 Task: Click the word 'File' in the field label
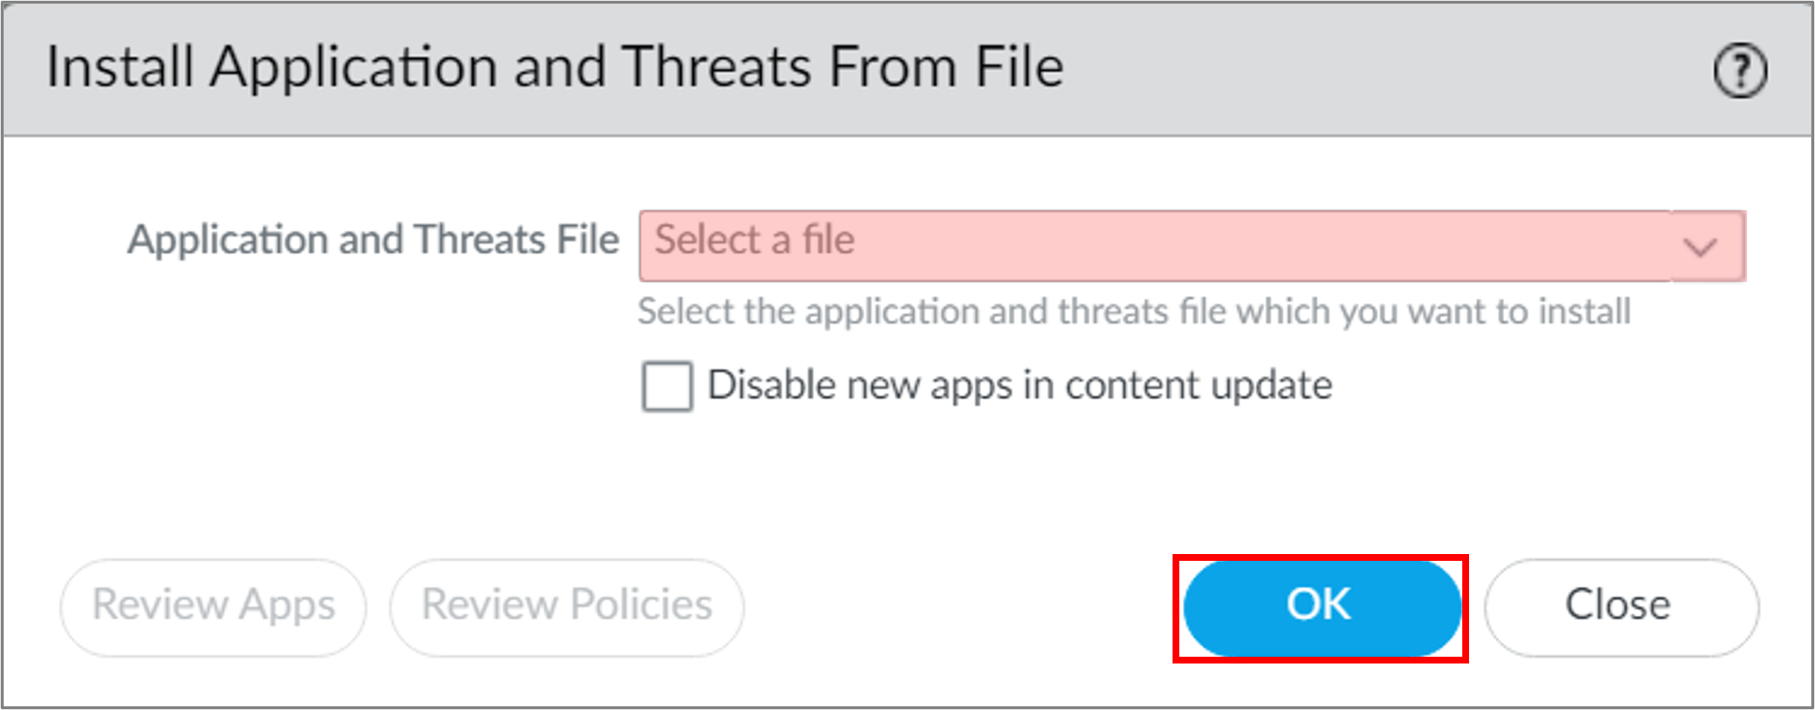click(587, 240)
